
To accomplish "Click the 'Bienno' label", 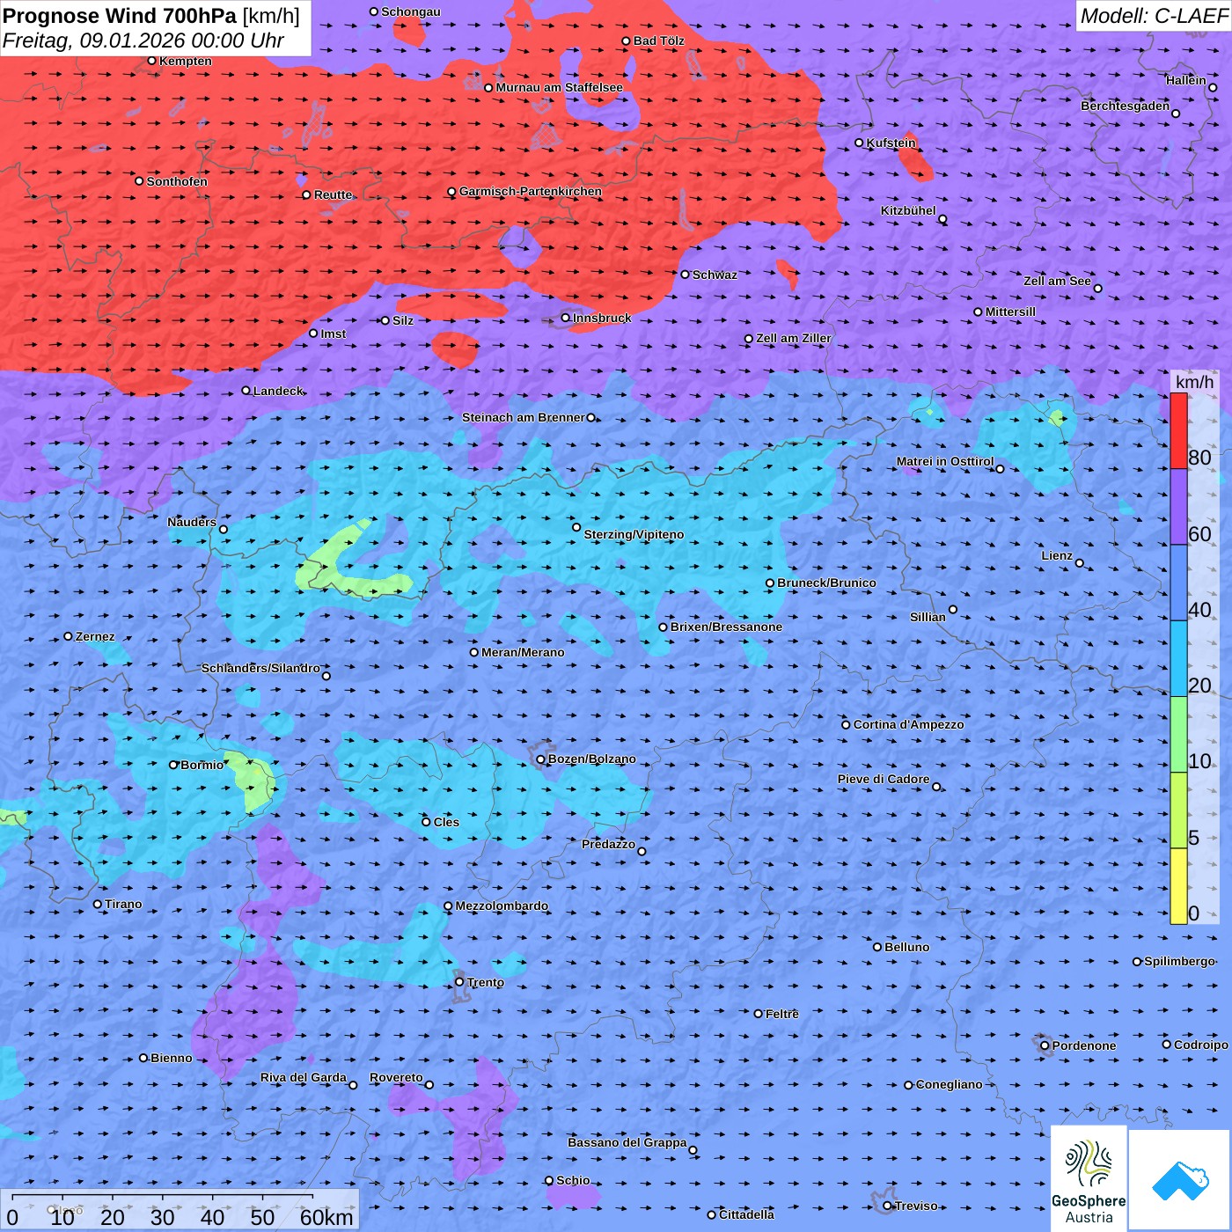I will [x=171, y=1058].
